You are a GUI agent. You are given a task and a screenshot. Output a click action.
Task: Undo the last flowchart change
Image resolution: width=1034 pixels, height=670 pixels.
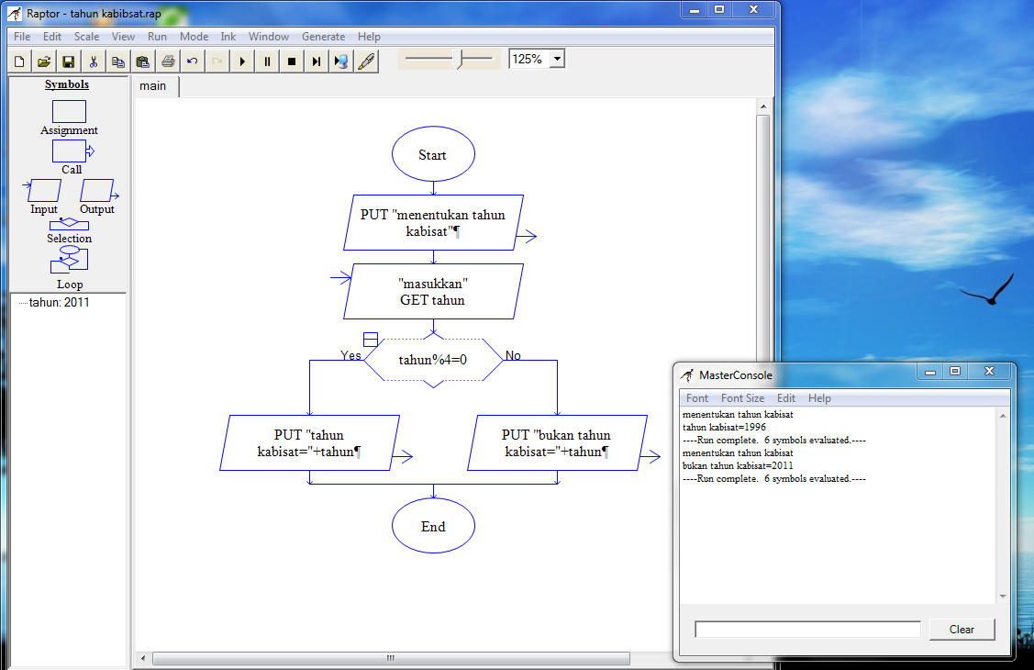click(x=193, y=61)
